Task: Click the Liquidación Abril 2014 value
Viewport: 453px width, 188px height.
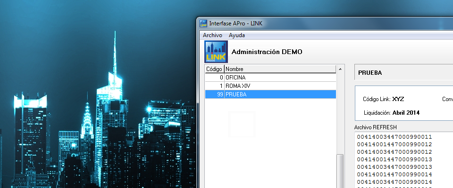Action: (x=406, y=113)
